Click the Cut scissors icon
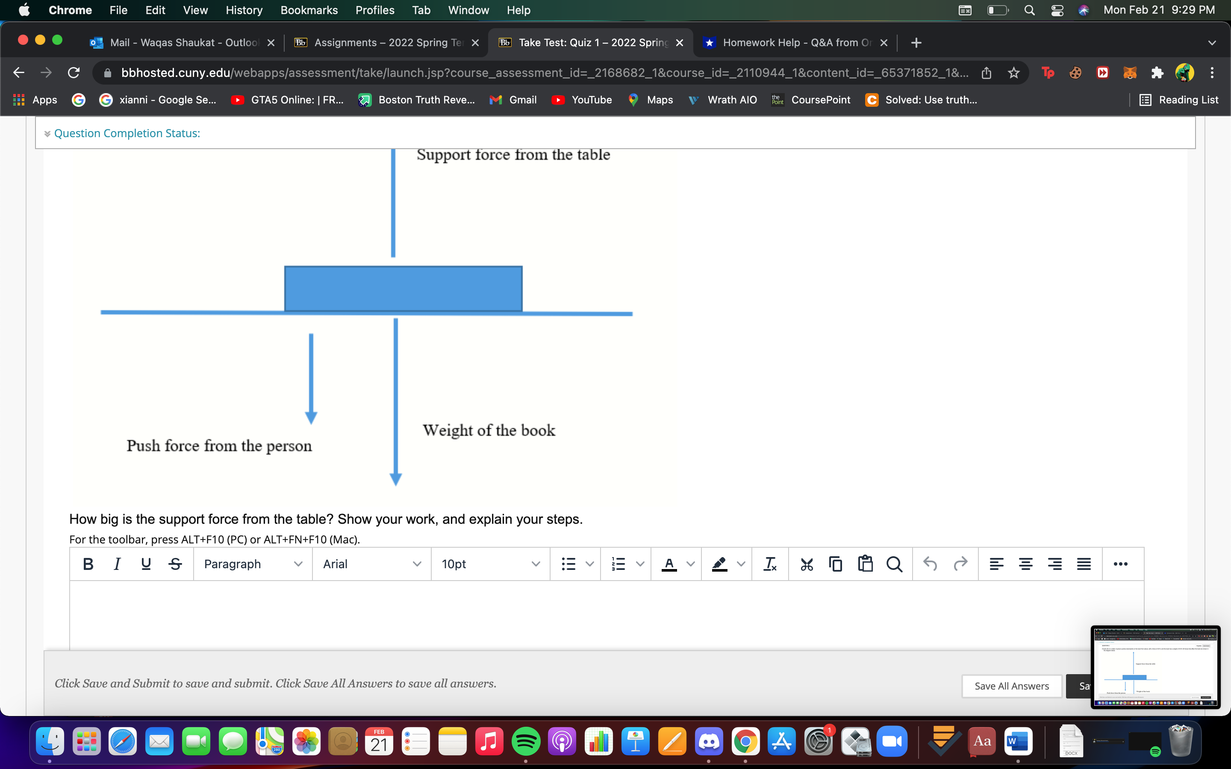This screenshot has width=1231, height=769. 806,564
